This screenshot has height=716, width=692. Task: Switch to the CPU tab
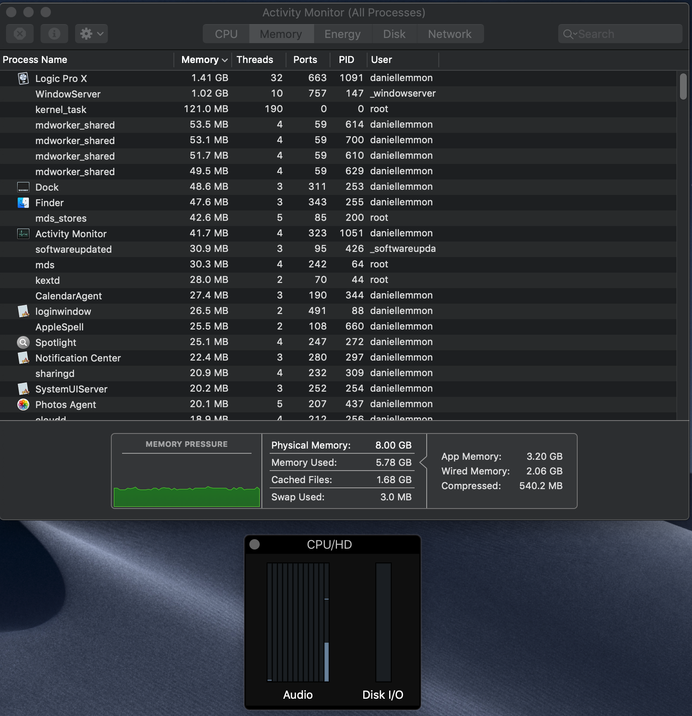pyautogui.click(x=226, y=34)
